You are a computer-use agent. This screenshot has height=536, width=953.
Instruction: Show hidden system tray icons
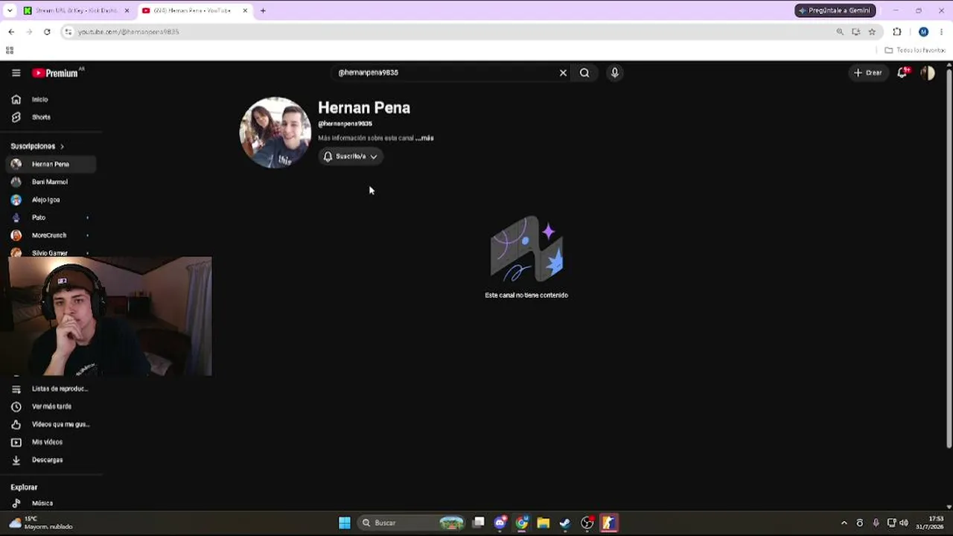tap(844, 523)
